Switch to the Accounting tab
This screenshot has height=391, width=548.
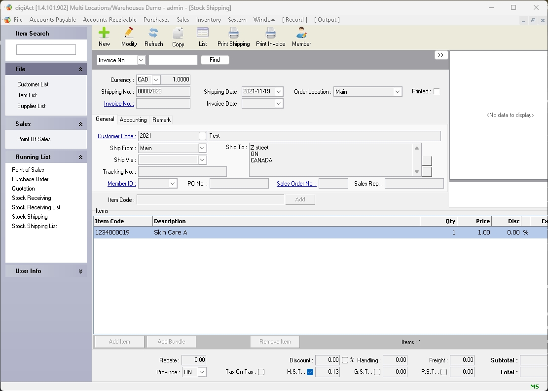coord(133,120)
